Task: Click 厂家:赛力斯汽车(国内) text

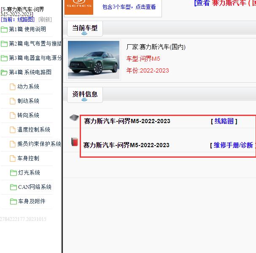Action: tap(156, 47)
